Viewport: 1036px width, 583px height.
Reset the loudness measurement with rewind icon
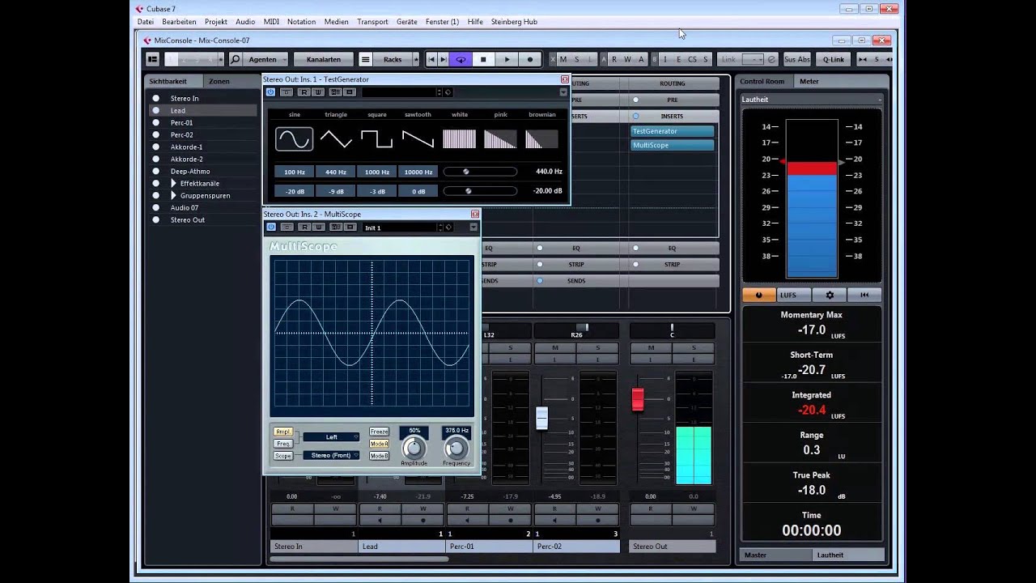[864, 296]
